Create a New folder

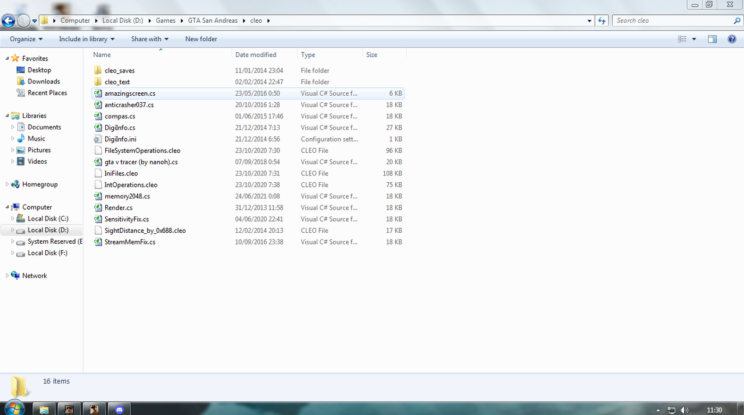coord(201,39)
